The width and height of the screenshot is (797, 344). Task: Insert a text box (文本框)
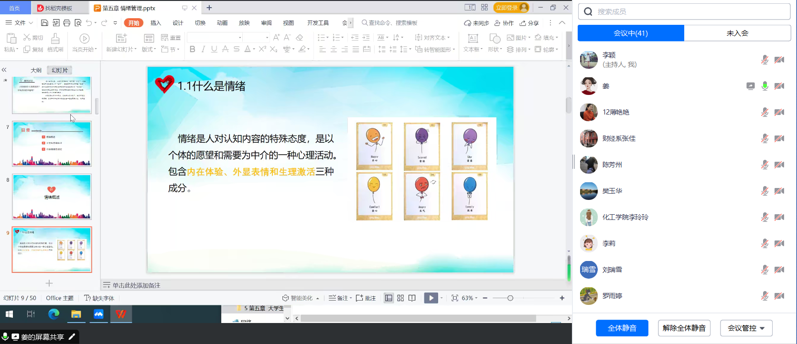[473, 42]
